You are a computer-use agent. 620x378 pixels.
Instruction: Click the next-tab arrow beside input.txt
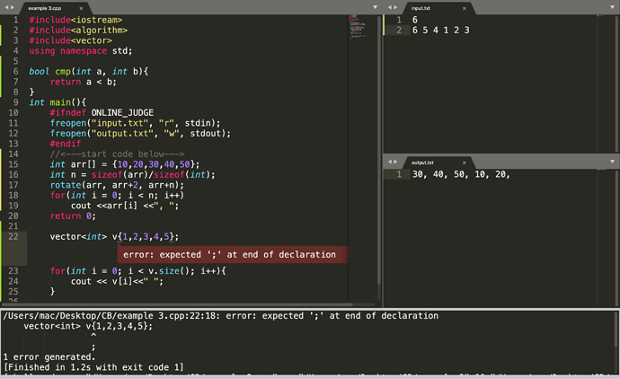pyautogui.click(x=397, y=7)
